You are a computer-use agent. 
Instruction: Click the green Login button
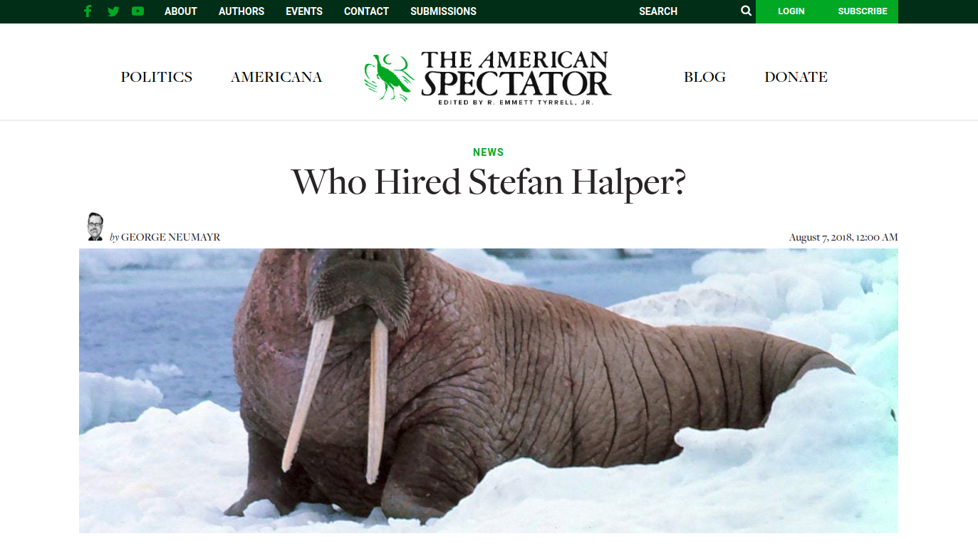tap(791, 11)
